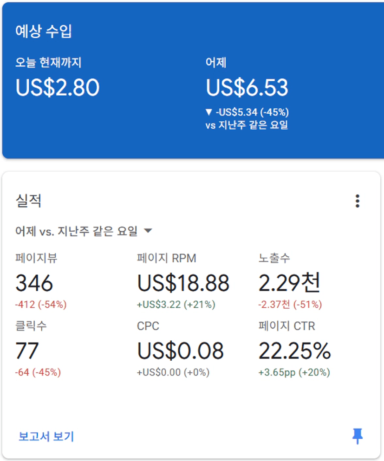The height and width of the screenshot is (461, 384).
Task: Open the three-dot menu on 실적 card
Action: [357, 201]
